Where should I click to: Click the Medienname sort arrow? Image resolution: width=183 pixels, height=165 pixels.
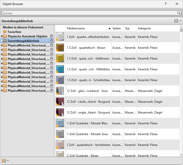pyautogui.click(x=109, y=28)
